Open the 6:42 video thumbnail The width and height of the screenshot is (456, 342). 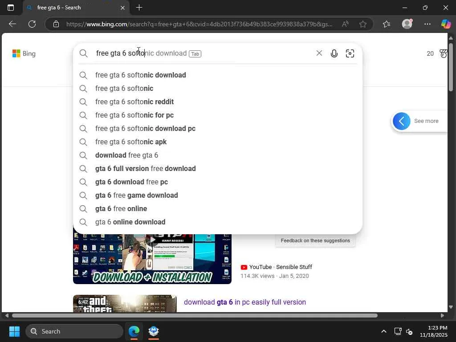click(125, 304)
